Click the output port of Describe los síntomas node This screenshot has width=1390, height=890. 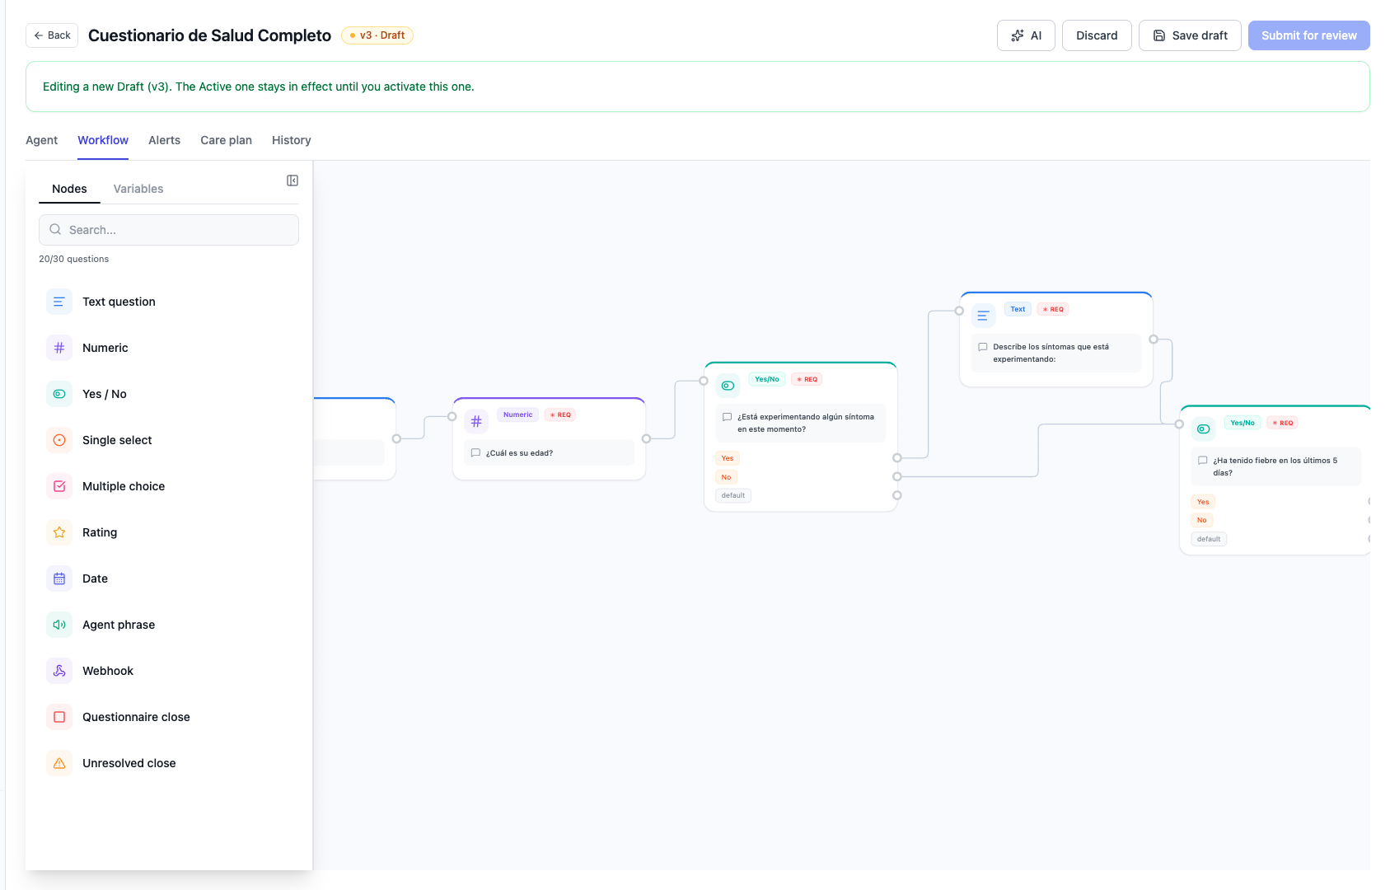(1154, 340)
